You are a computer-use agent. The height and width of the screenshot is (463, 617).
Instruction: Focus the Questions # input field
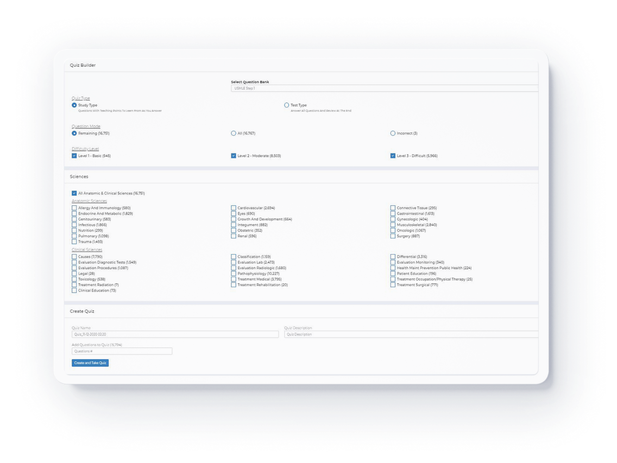coord(122,351)
